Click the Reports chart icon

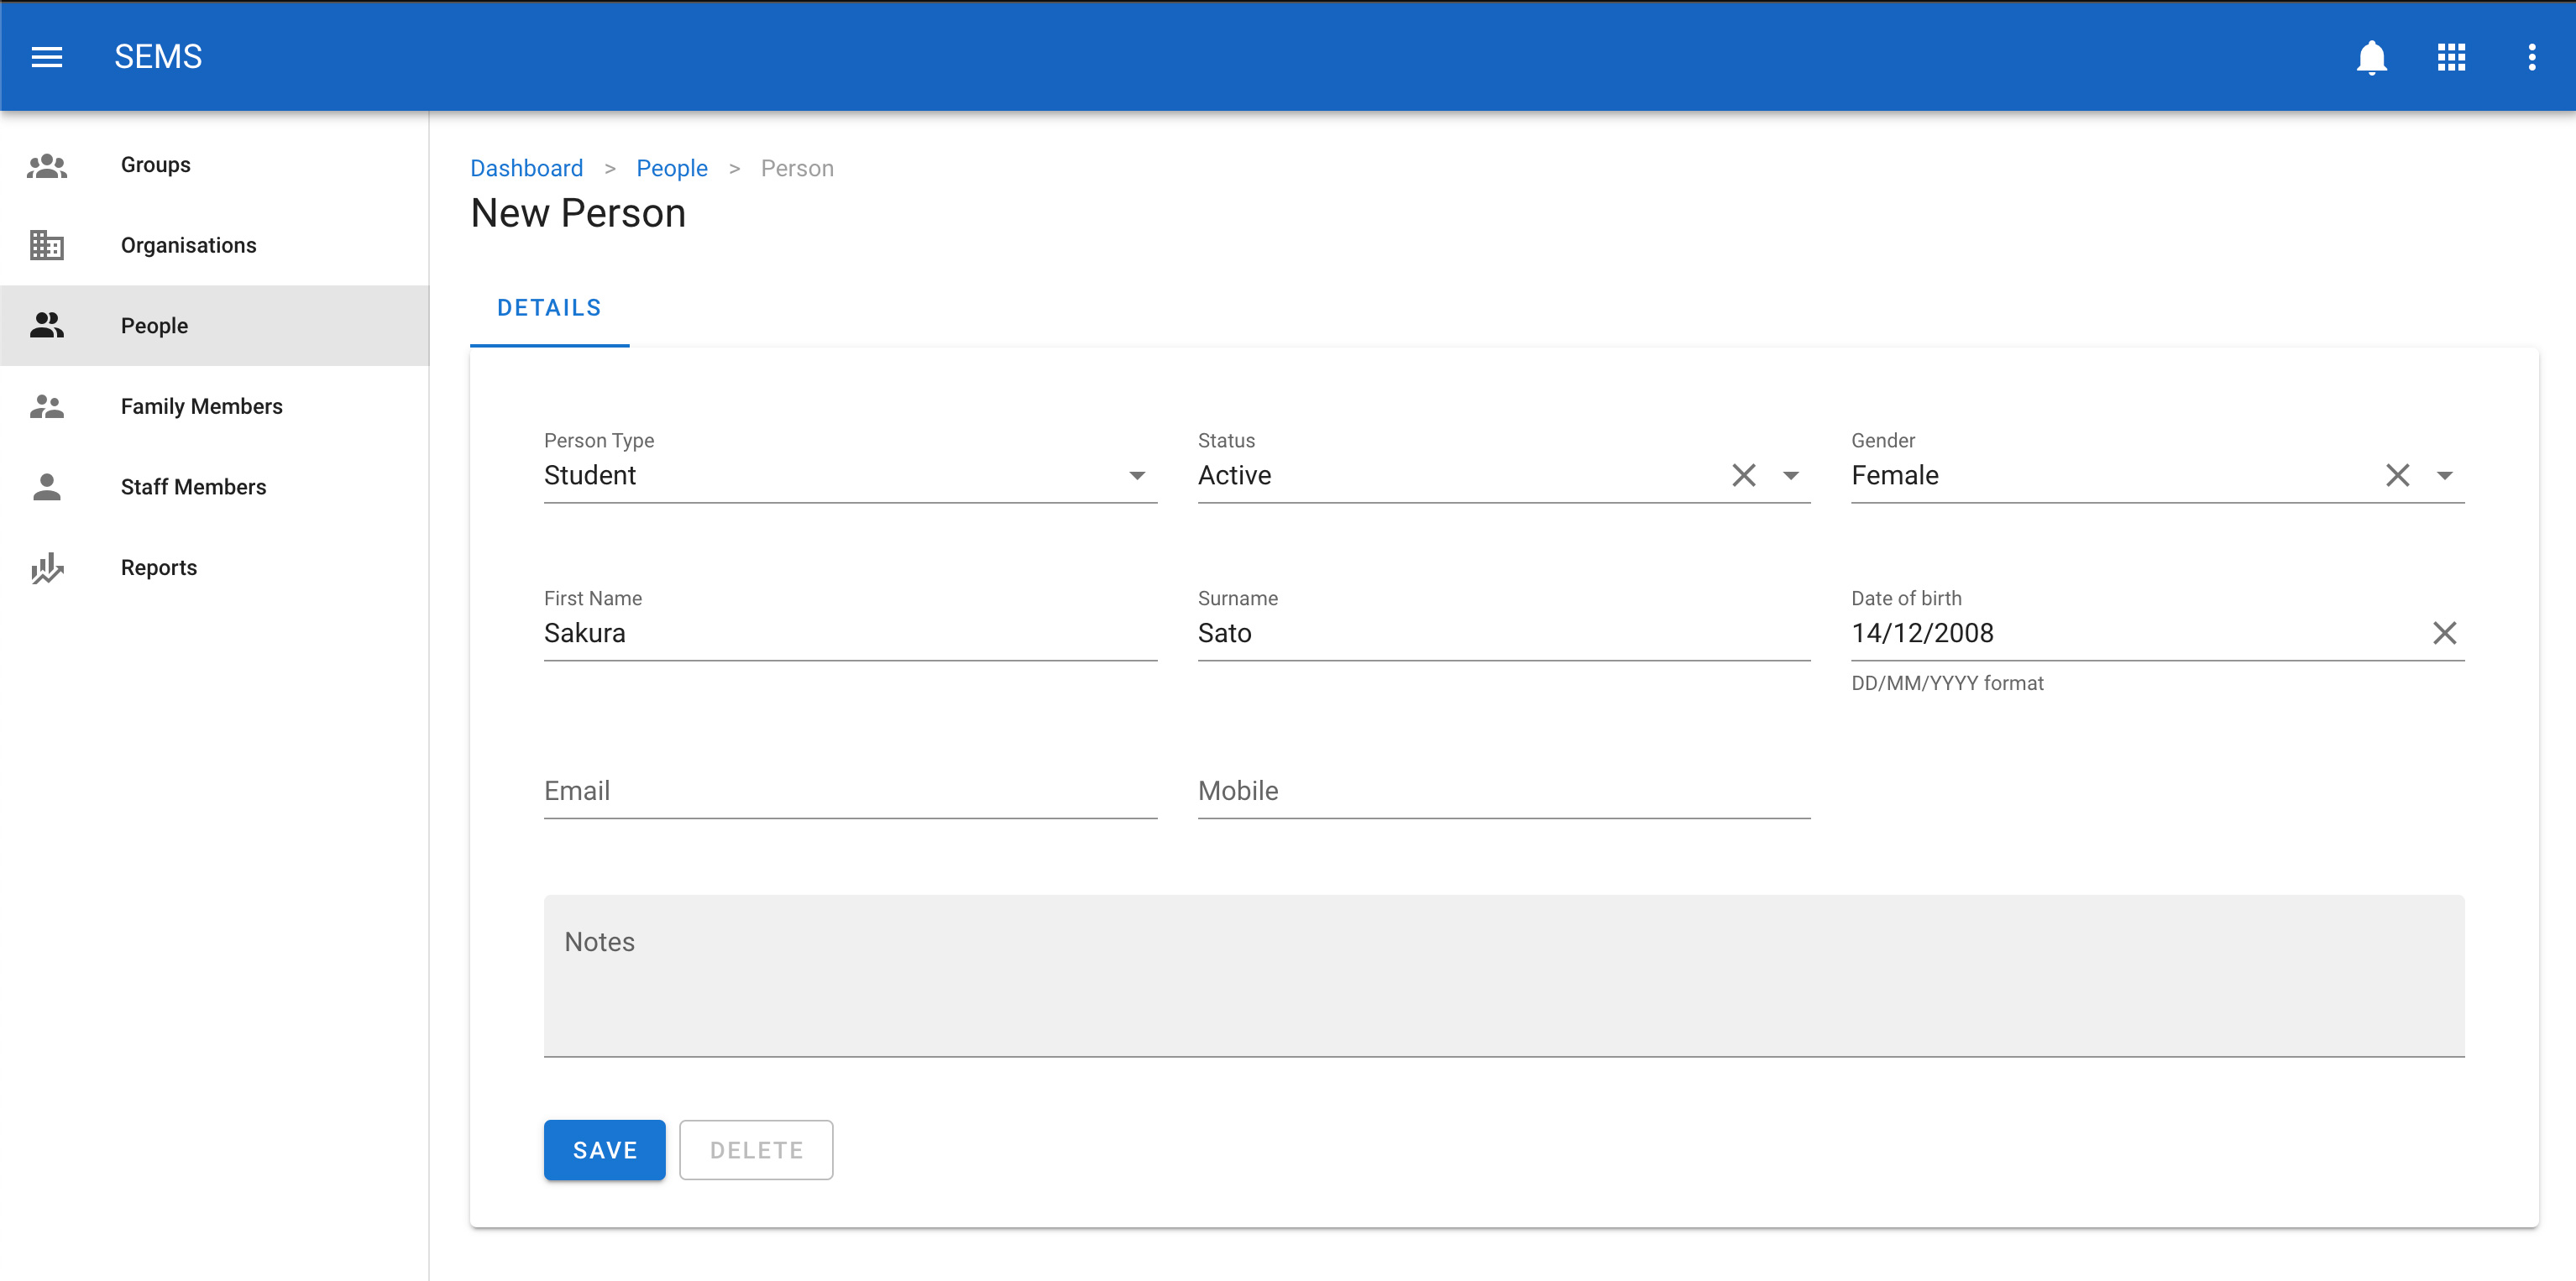47,568
